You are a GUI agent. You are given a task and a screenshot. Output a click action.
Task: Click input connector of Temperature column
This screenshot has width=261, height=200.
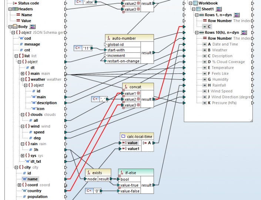pos(184,68)
